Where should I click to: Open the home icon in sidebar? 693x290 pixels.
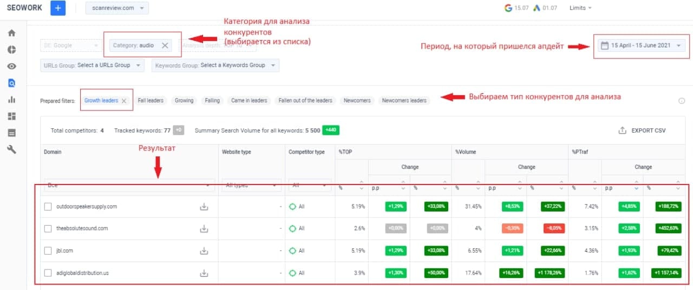pos(11,33)
